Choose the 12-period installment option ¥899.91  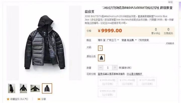pos(107,93)
